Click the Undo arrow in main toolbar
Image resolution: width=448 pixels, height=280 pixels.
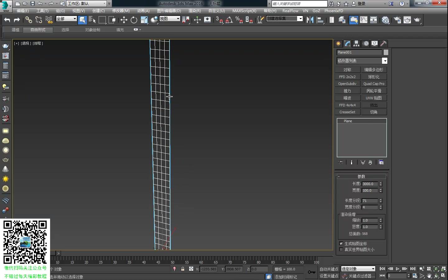(7, 20)
